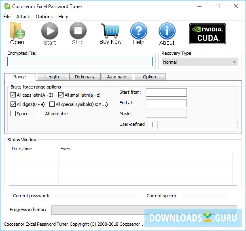Click the Encrypted File input field
This screenshot has width=246, height=231.
point(80,61)
